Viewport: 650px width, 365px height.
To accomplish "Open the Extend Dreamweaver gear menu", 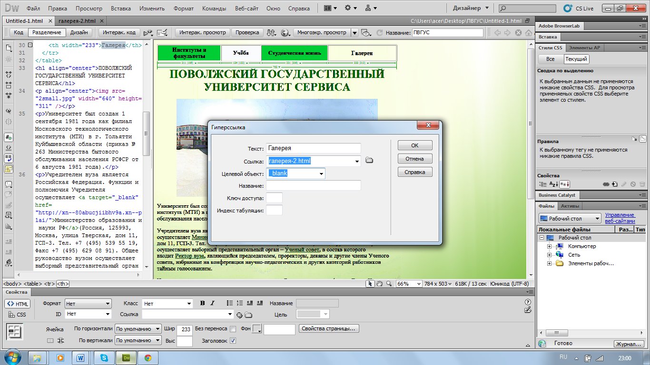I will (351, 8).
